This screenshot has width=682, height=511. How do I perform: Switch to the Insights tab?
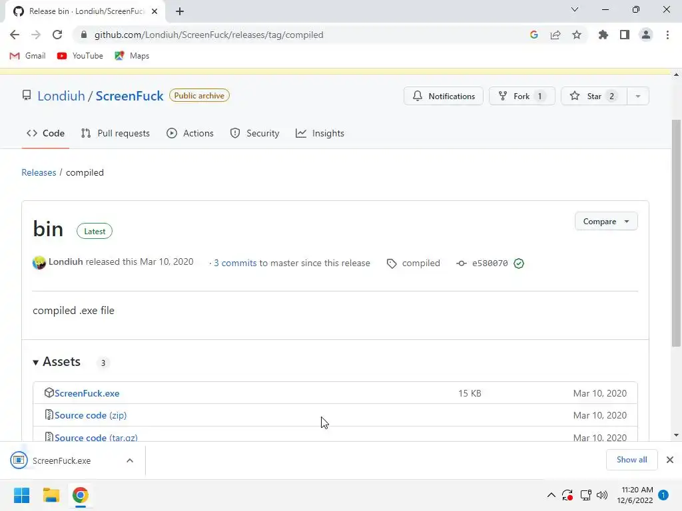click(x=320, y=133)
